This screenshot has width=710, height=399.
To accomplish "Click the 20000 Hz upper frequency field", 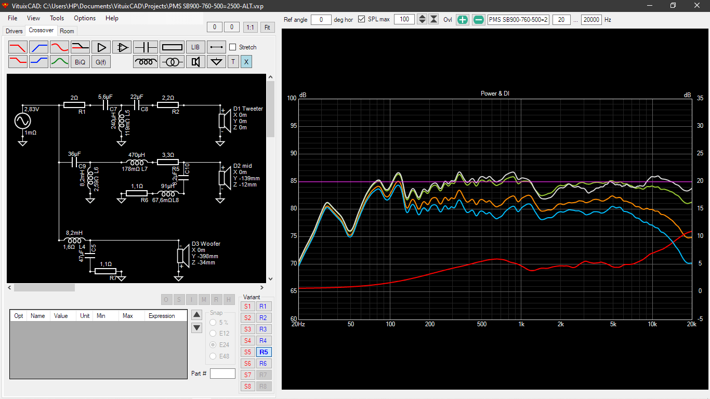I will pyautogui.click(x=591, y=19).
